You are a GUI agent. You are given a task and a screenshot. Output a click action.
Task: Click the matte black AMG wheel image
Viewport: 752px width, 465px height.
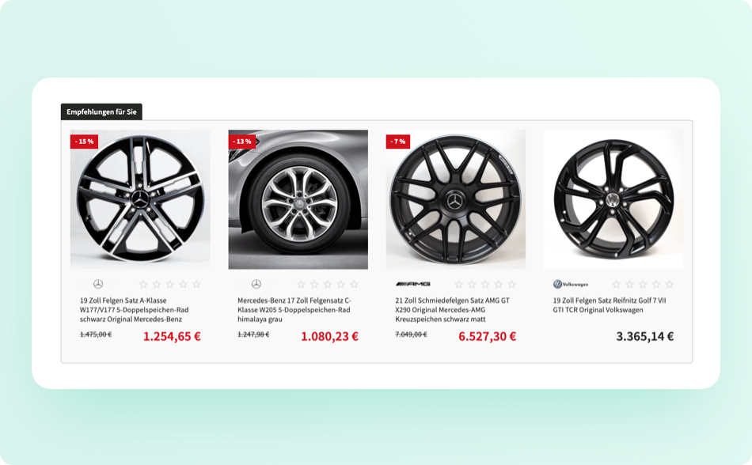[x=456, y=199]
